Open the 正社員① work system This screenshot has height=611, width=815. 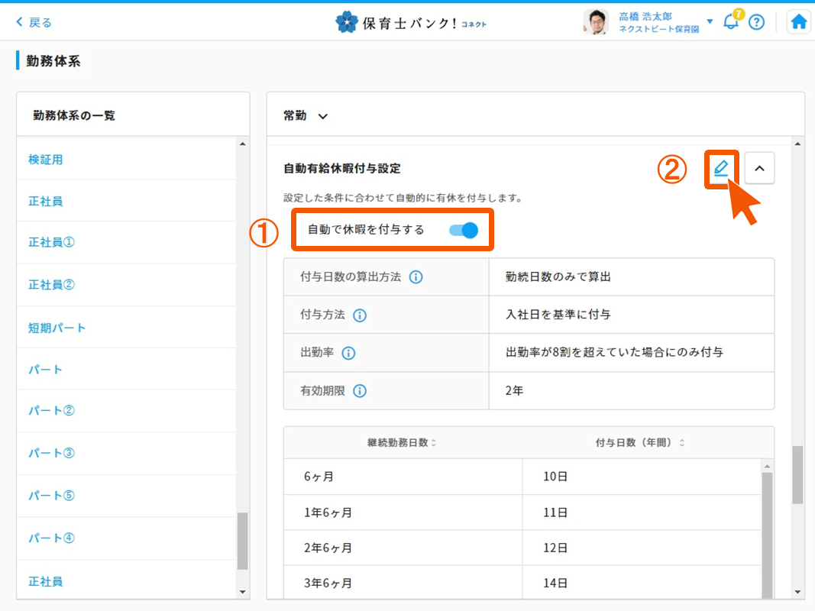coord(52,242)
